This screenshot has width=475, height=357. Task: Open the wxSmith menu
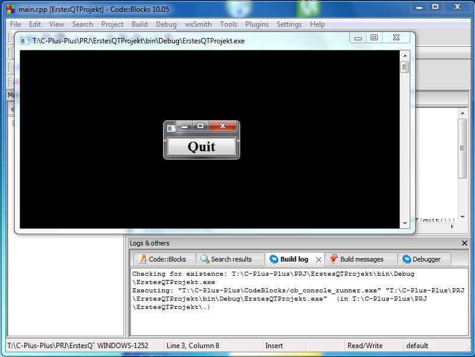(x=198, y=24)
